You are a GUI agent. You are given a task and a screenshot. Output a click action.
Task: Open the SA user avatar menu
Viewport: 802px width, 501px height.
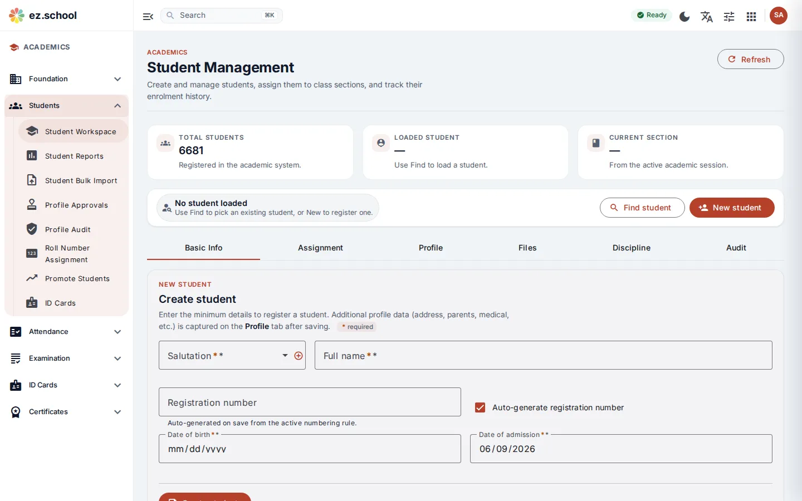[x=779, y=16]
